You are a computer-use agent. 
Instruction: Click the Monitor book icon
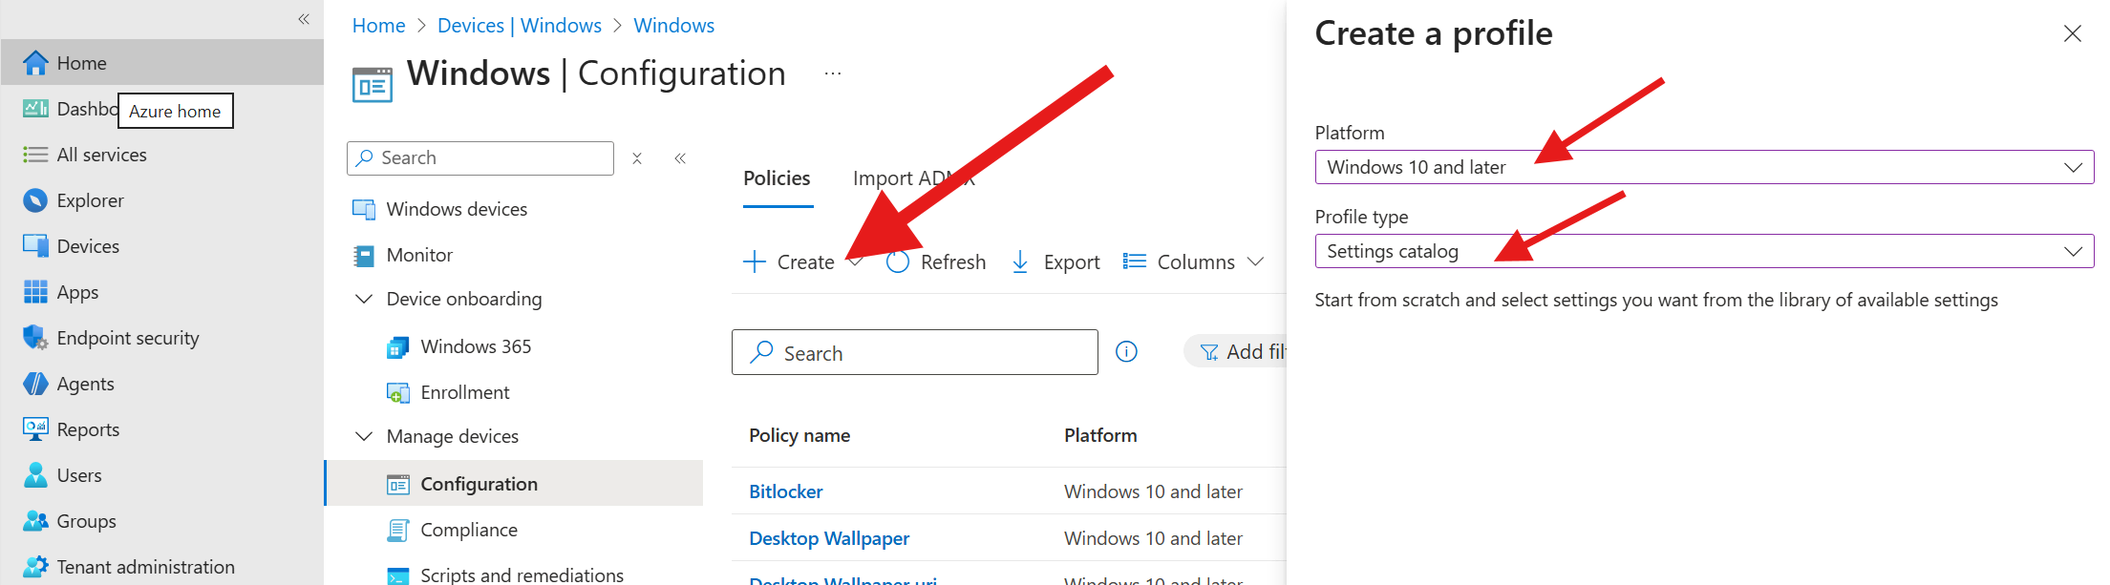(x=364, y=255)
